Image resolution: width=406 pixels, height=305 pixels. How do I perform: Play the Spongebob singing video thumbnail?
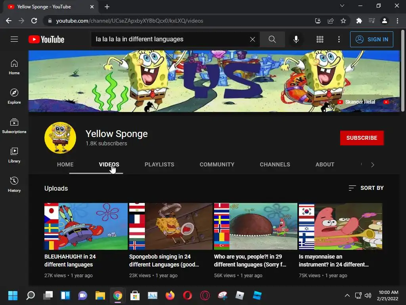(x=171, y=226)
